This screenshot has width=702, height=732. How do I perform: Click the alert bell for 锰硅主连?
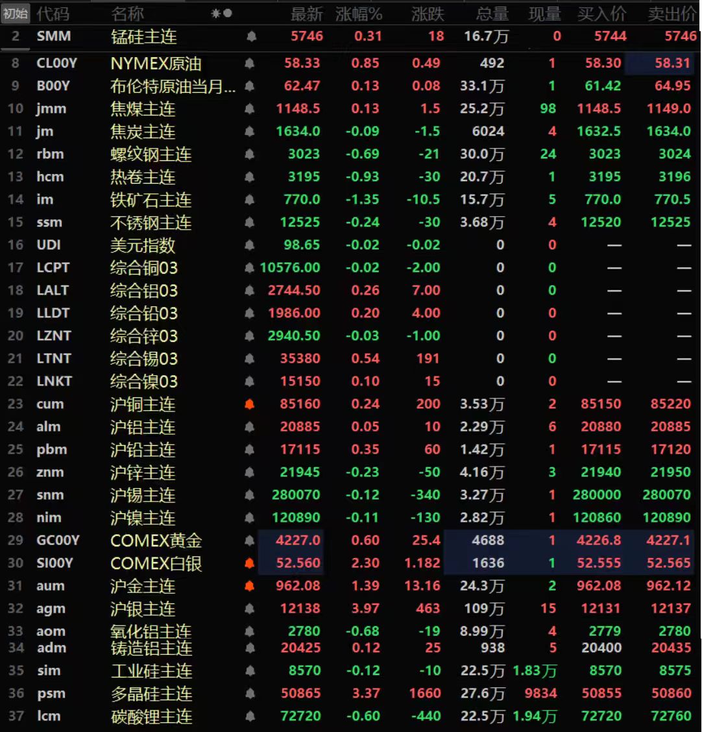coord(251,37)
